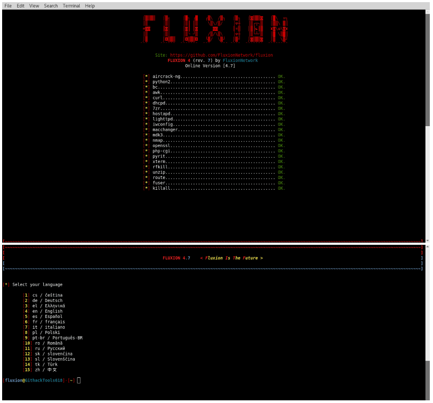Open the Edit menu
The image size is (433, 403).
tap(20, 6)
